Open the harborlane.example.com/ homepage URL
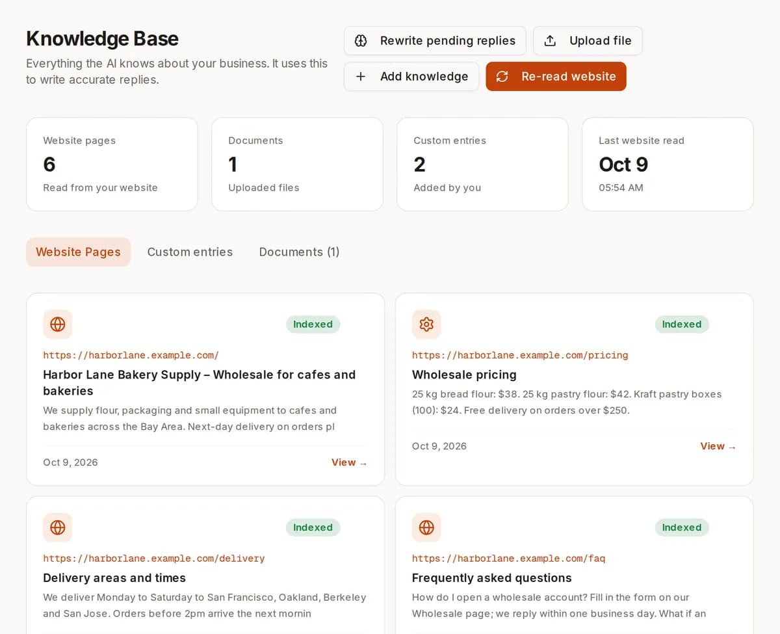The image size is (780, 634). [131, 355]
